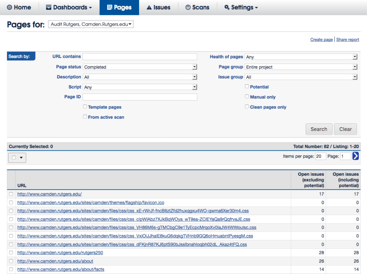Open the Scans tab
367x274 pixels.
coord(197,7)
